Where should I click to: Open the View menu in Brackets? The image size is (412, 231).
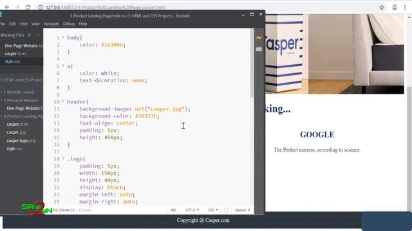(x=35, y=24)
